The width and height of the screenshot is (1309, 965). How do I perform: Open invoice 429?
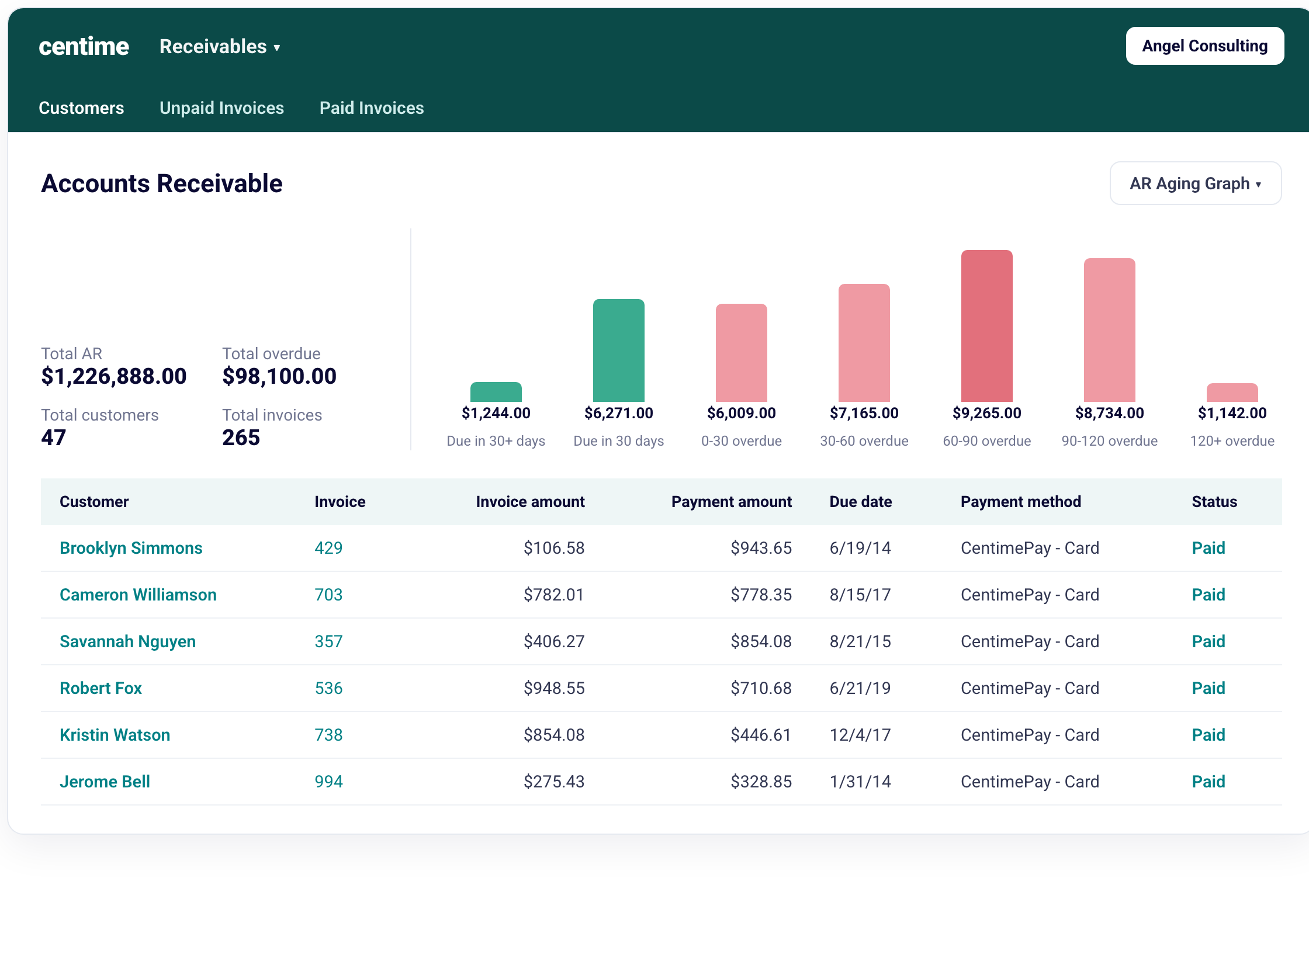pyautogui.click(x=328, y=548)
